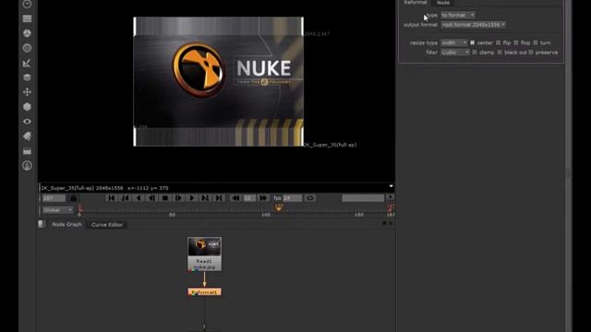Skip forward by frame increment
The height and width of the screenshot is (332, 591).
coord(263,198)
